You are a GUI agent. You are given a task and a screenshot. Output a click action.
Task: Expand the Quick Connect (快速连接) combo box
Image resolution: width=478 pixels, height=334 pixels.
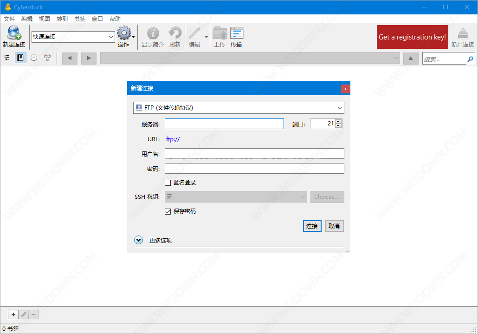click(x=111, y=37)
